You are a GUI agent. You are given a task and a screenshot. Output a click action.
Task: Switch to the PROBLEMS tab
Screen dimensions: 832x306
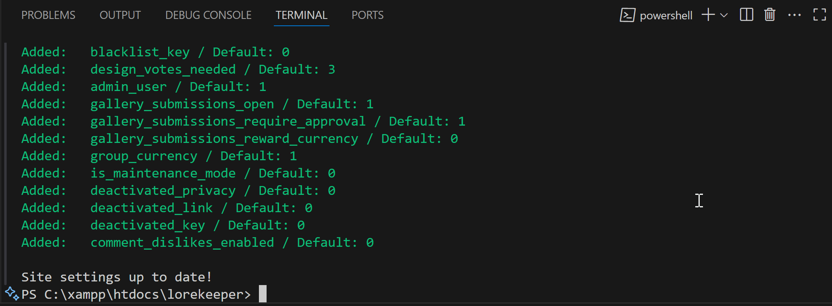coord(48,15)
